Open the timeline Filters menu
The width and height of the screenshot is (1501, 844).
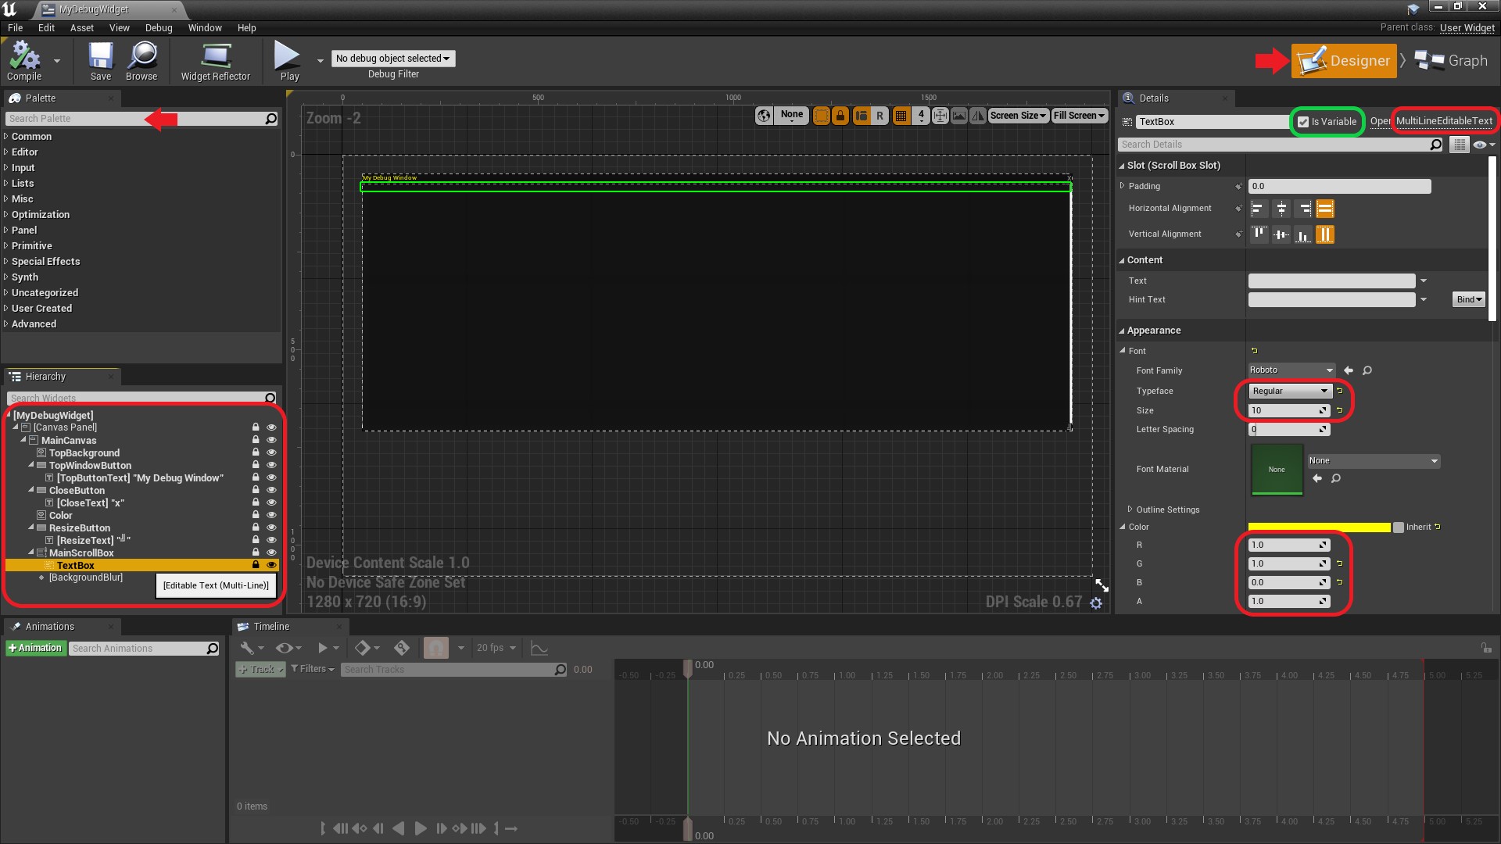click(x=313, y=669)
